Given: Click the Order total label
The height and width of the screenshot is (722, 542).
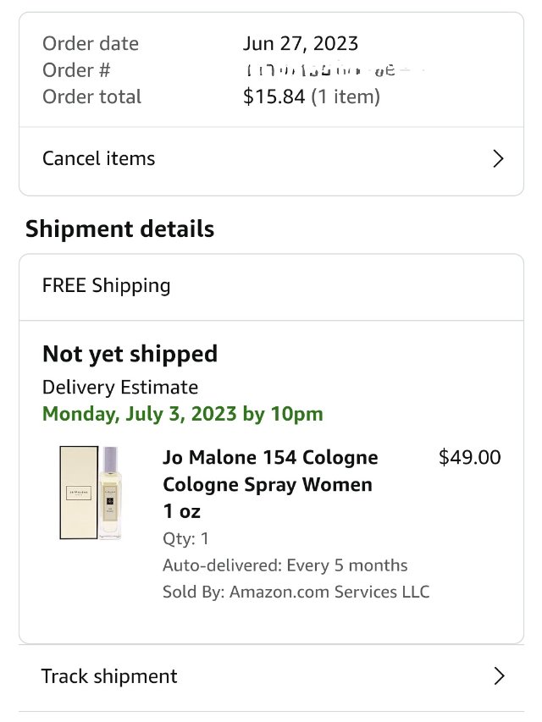Looking at the screenshot, I should click(x=92, y=96).
